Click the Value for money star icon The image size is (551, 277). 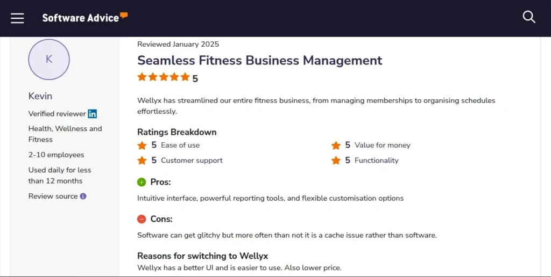click(x=336, y=145)
